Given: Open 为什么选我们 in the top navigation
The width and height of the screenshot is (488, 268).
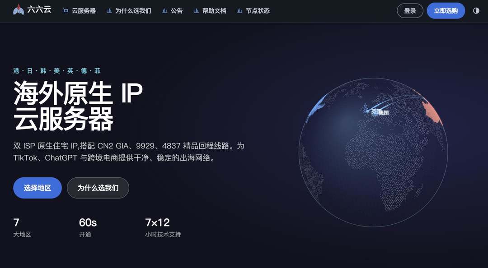Looking at the screenshot, I should point(133,11).
